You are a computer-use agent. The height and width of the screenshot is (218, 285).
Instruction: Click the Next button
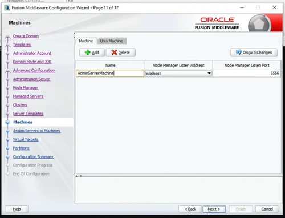[x=214, y=209]
